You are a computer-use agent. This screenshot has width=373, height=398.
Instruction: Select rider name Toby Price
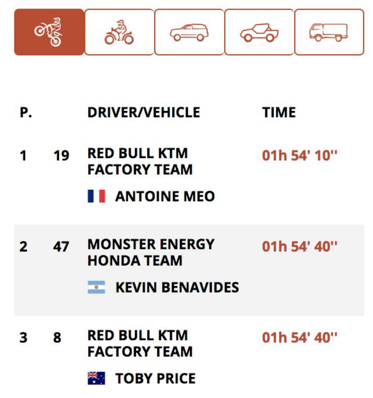(155, 379)
